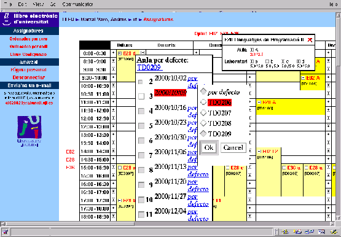Click the red E28 label left of timetable
341x237 pixels.
click(71, 160)
